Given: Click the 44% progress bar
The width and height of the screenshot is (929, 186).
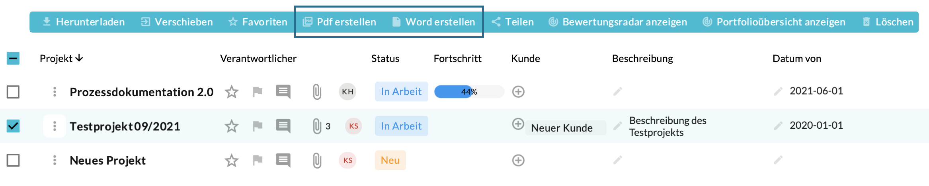Looking at the screenshot, I should [469, 92].
